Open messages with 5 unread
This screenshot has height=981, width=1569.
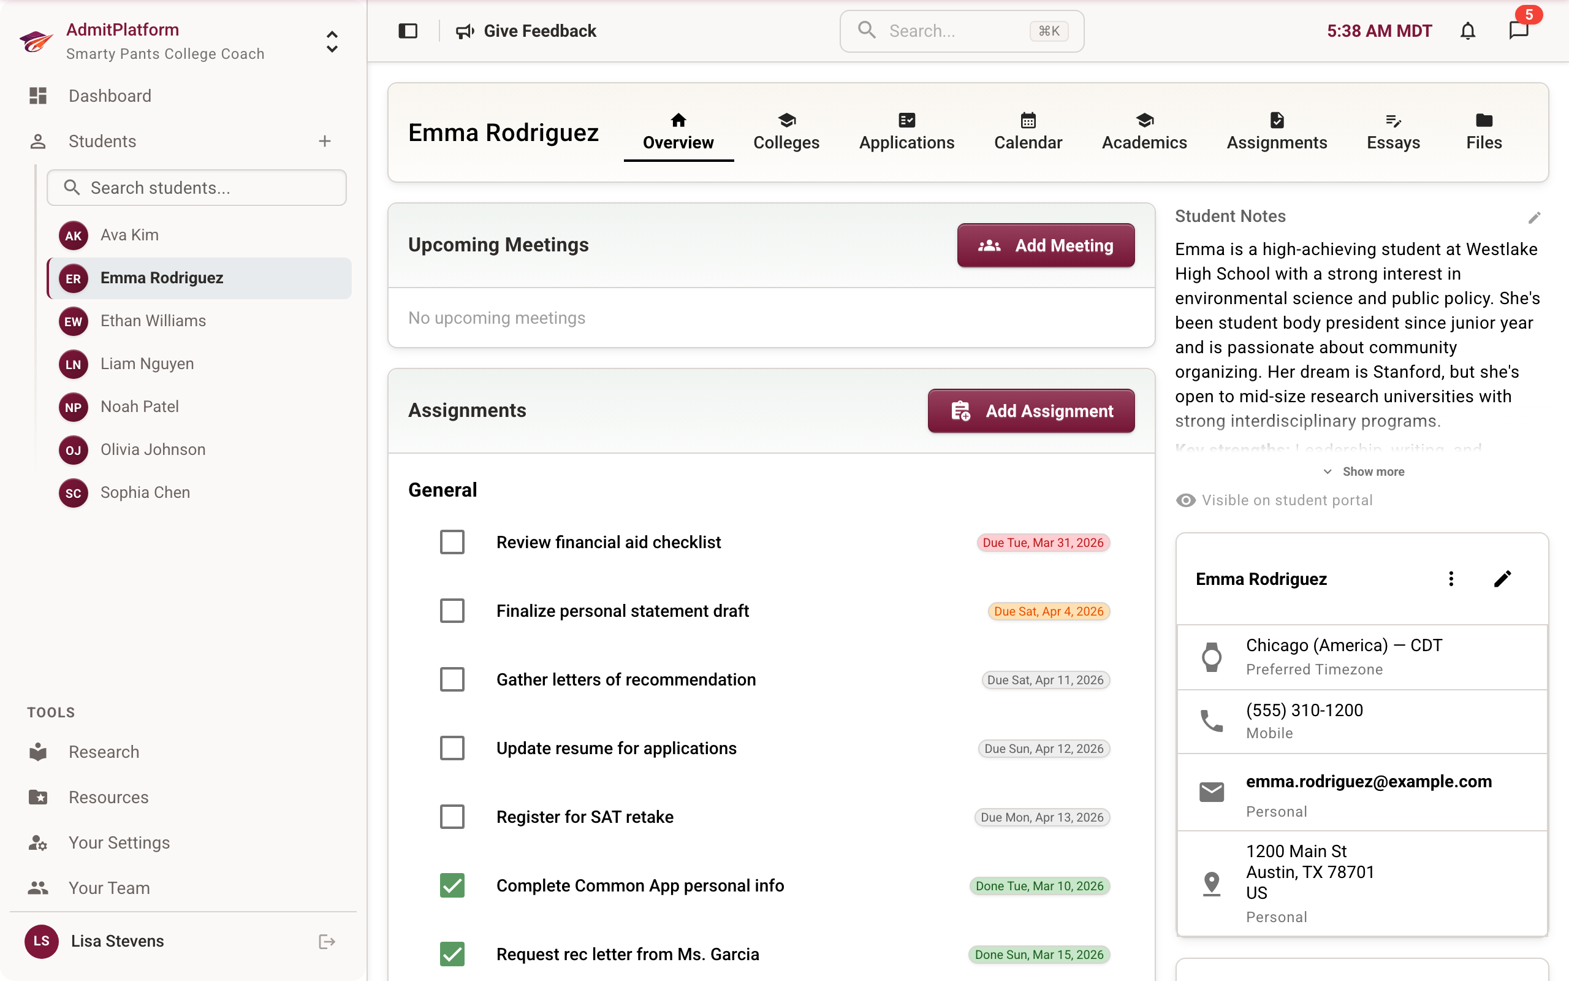coord(1519,31)
